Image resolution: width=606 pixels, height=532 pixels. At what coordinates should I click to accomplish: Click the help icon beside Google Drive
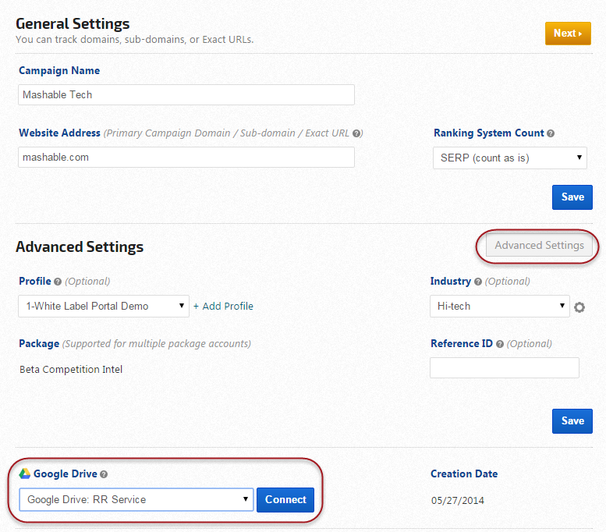tap(104, 473)
